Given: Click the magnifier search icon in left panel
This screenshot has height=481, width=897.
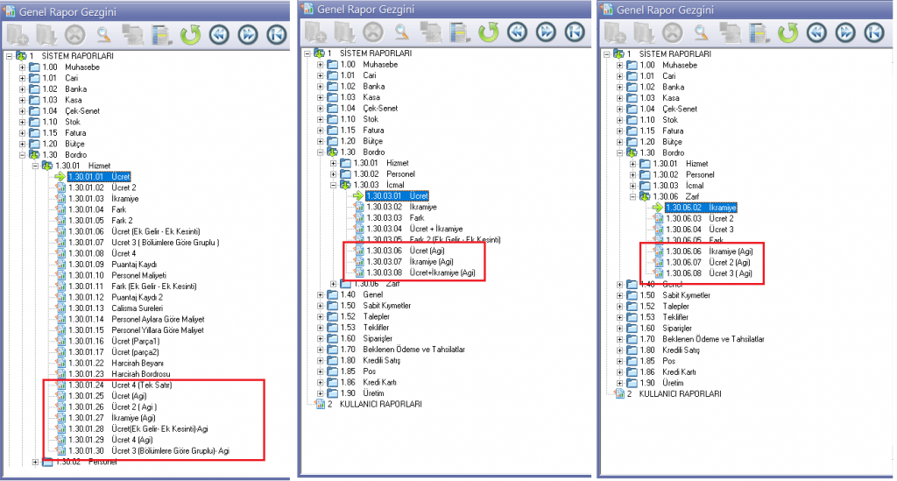Looking at the screenshot, I should (x=102, y=35).
